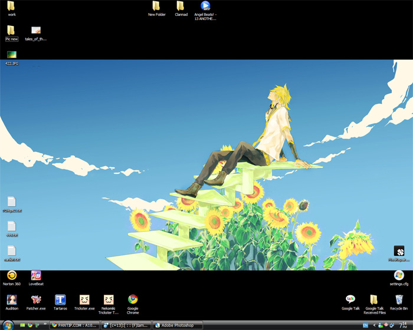Show hidden system tray icons arrow
Screen dimensions: 413x330
pyautogui.click(x=374, y=325)
